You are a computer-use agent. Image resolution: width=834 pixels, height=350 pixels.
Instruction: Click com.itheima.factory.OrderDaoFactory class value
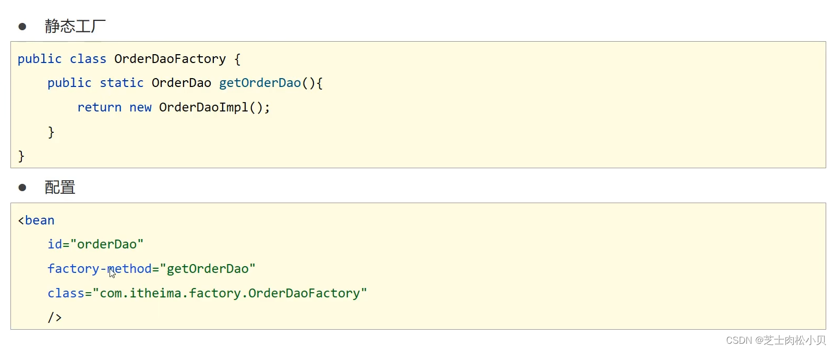229,293
